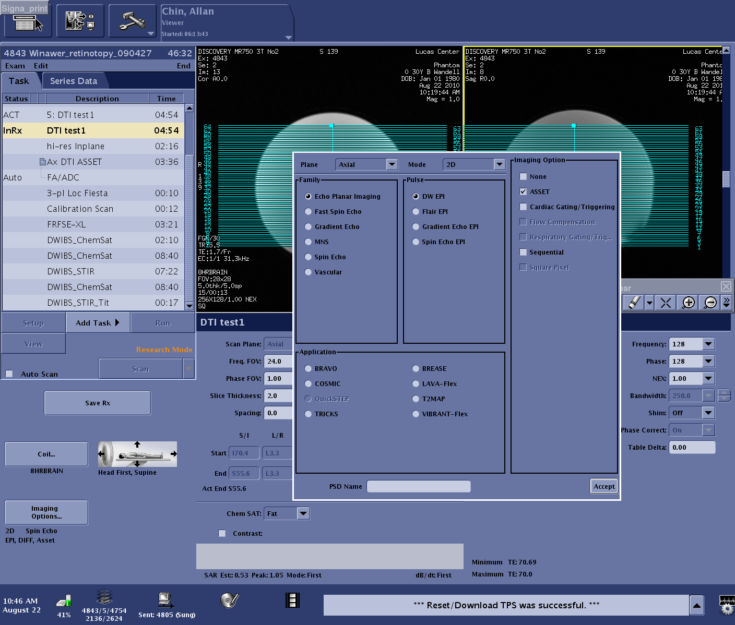Screen dimensions: 735x625
Task: Click the disk space 41% icon
Action: pos(64,602)
